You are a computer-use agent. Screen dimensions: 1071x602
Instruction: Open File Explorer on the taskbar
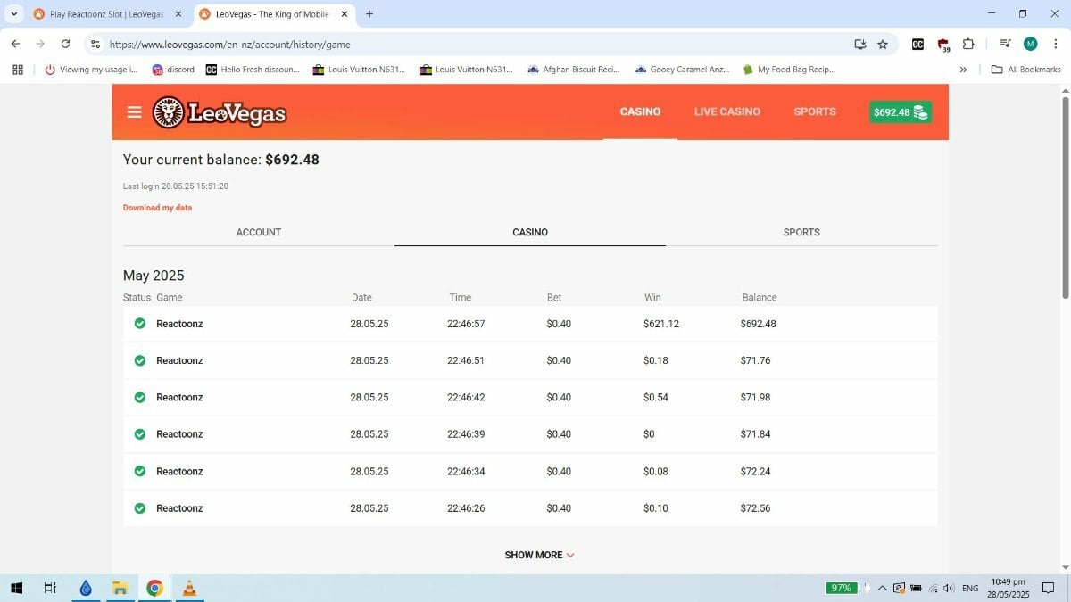click(120, 588)
